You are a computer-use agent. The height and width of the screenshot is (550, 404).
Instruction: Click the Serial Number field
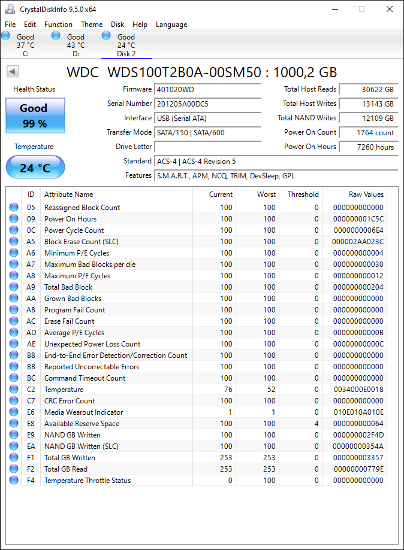tap(207, 104)
